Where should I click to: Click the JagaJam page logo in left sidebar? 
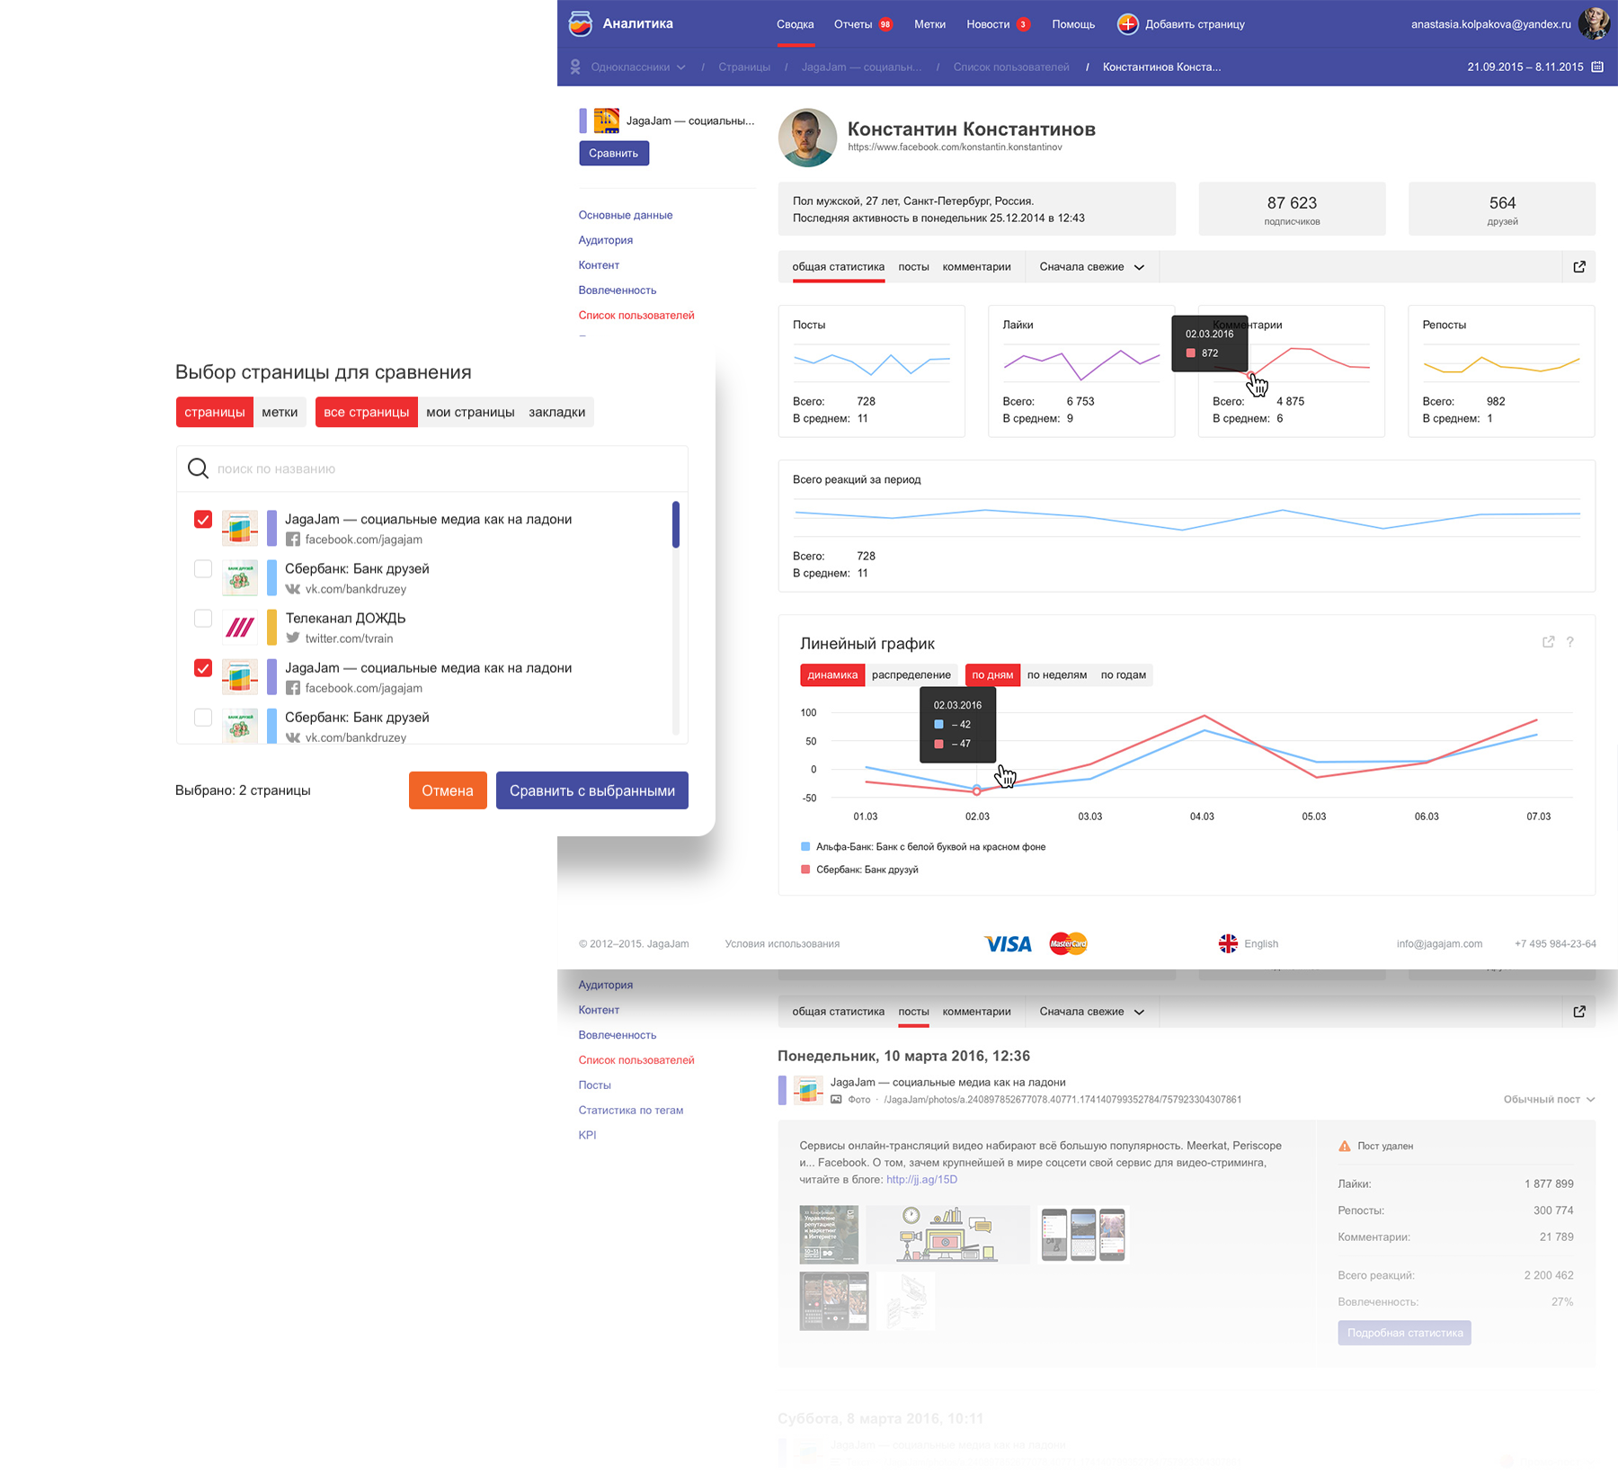pyautogui.click(x=607, y=121)
